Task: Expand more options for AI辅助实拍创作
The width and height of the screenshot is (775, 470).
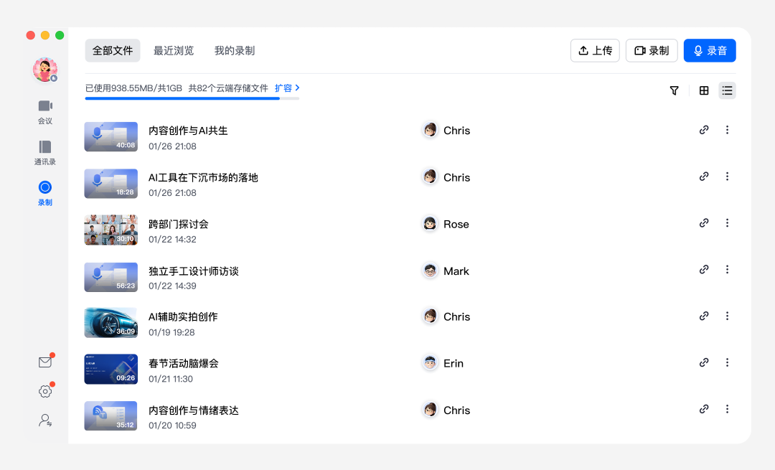Action: click(727, 316)
